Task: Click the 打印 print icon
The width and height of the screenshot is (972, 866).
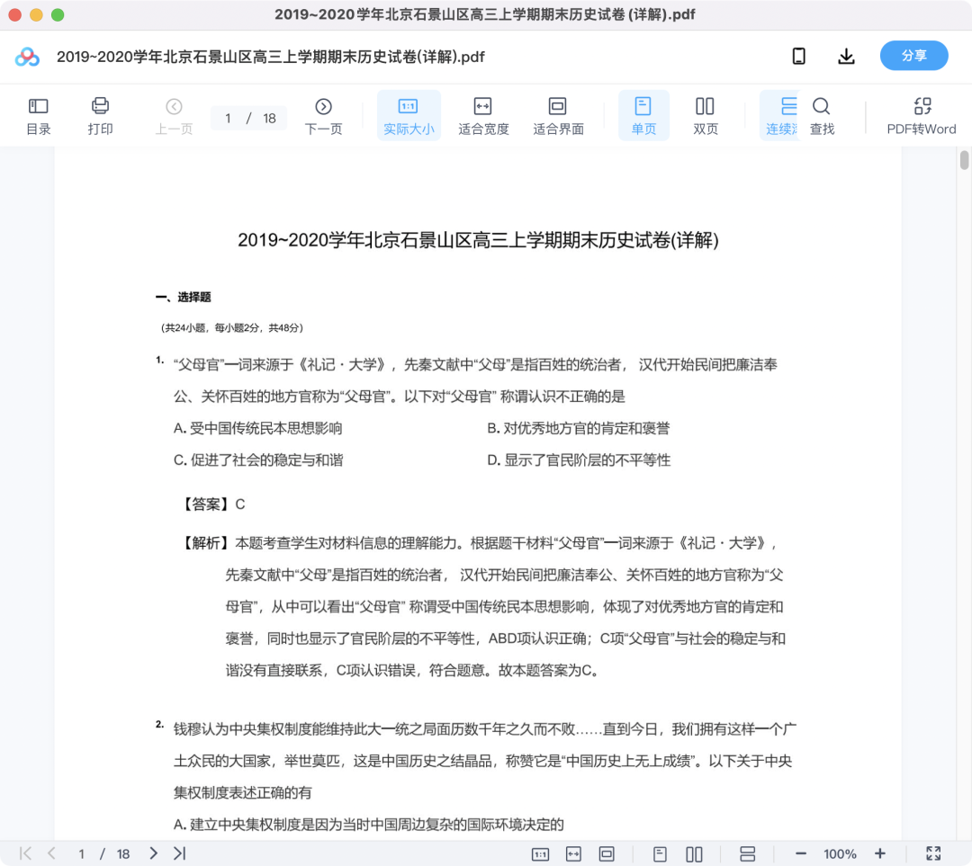Action: coord(100,116)
